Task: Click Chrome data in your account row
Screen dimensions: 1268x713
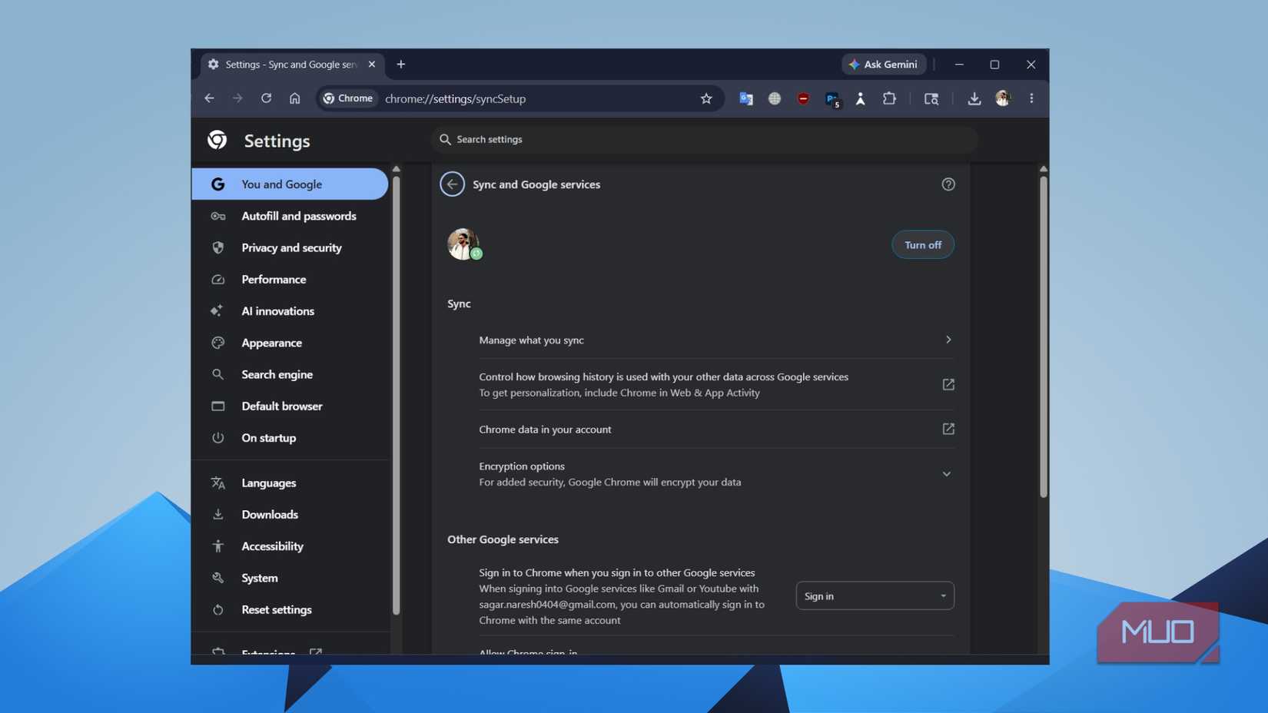Action: tap(716, 429)
